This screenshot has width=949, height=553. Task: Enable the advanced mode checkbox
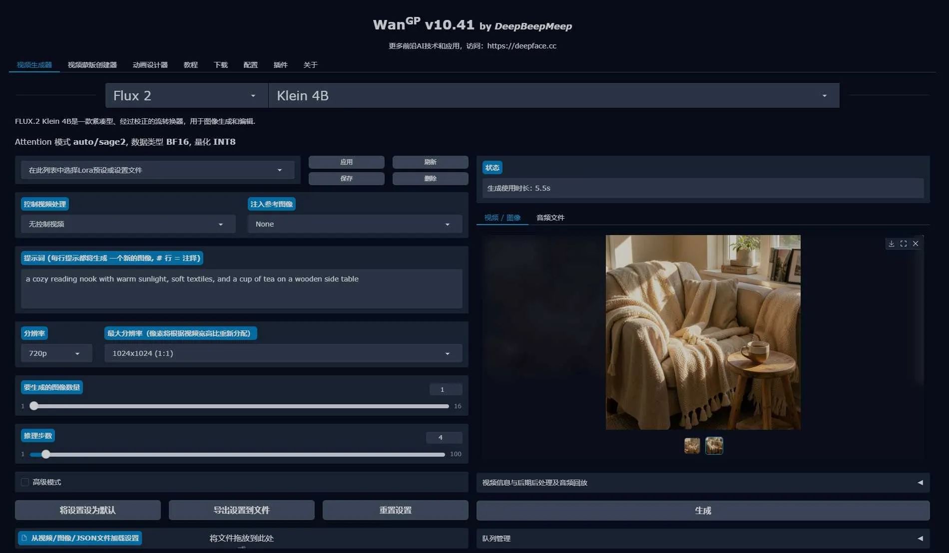[25, 482]
